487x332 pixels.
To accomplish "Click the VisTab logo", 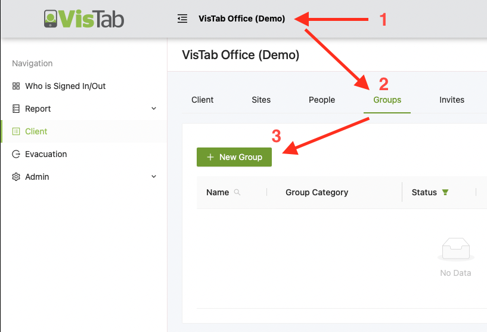I will point(84,19).
